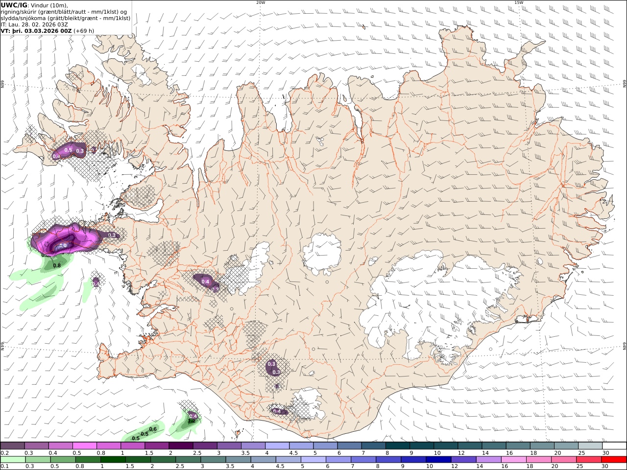This screenshot has width=627, height=470.
Task: Click the 'rigning/skúrir' legend description line
Action: pos(64,11)
